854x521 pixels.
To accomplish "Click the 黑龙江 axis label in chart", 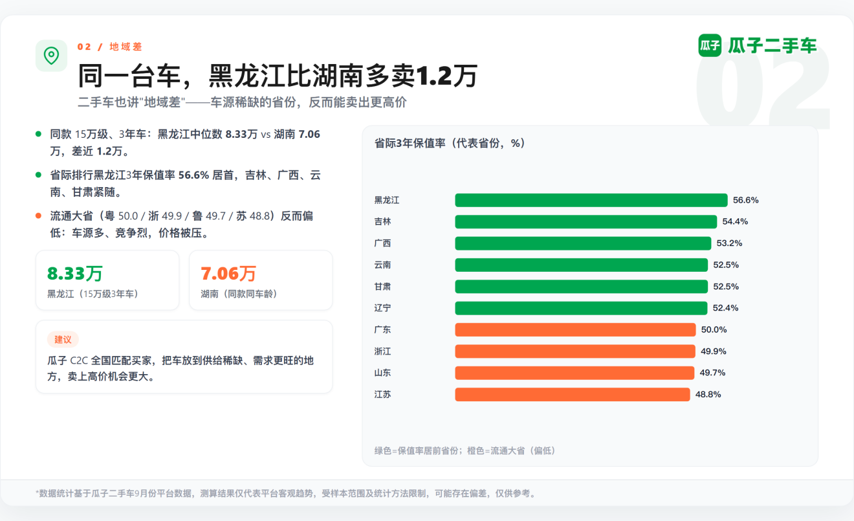I will tap(387, 200).
